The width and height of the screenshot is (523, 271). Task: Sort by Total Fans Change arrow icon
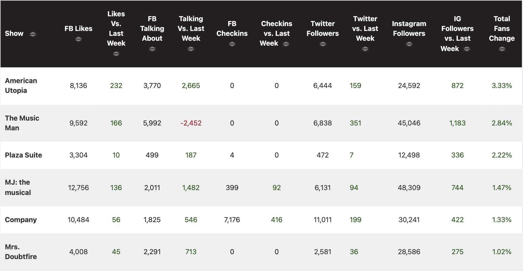coord(502,49)
